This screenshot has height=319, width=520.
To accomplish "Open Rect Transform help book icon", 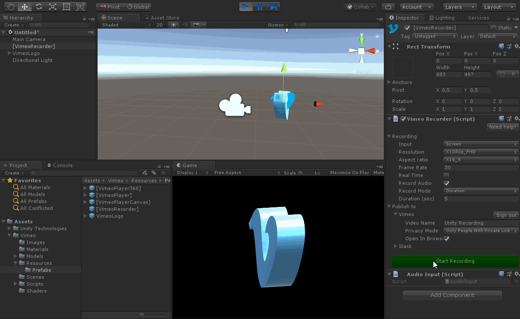I will tap(501, 46).
